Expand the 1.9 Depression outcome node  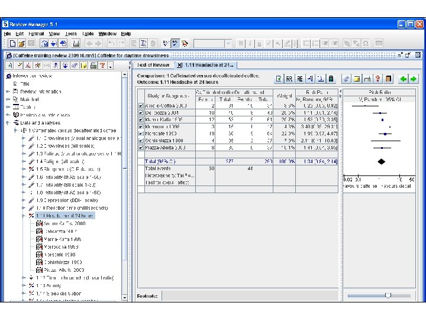tap(24, 200)
